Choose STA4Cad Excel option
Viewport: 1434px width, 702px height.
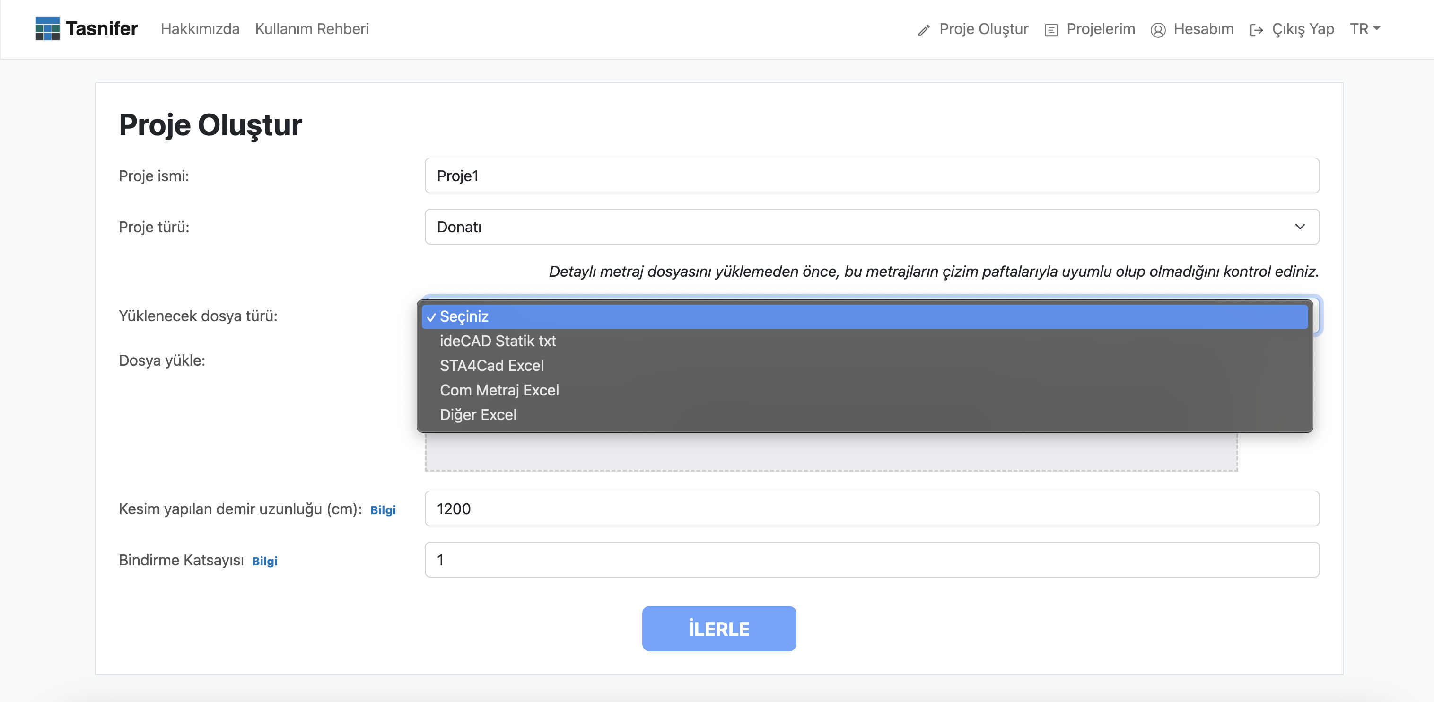pyautogui.click(x=865, y=365)
